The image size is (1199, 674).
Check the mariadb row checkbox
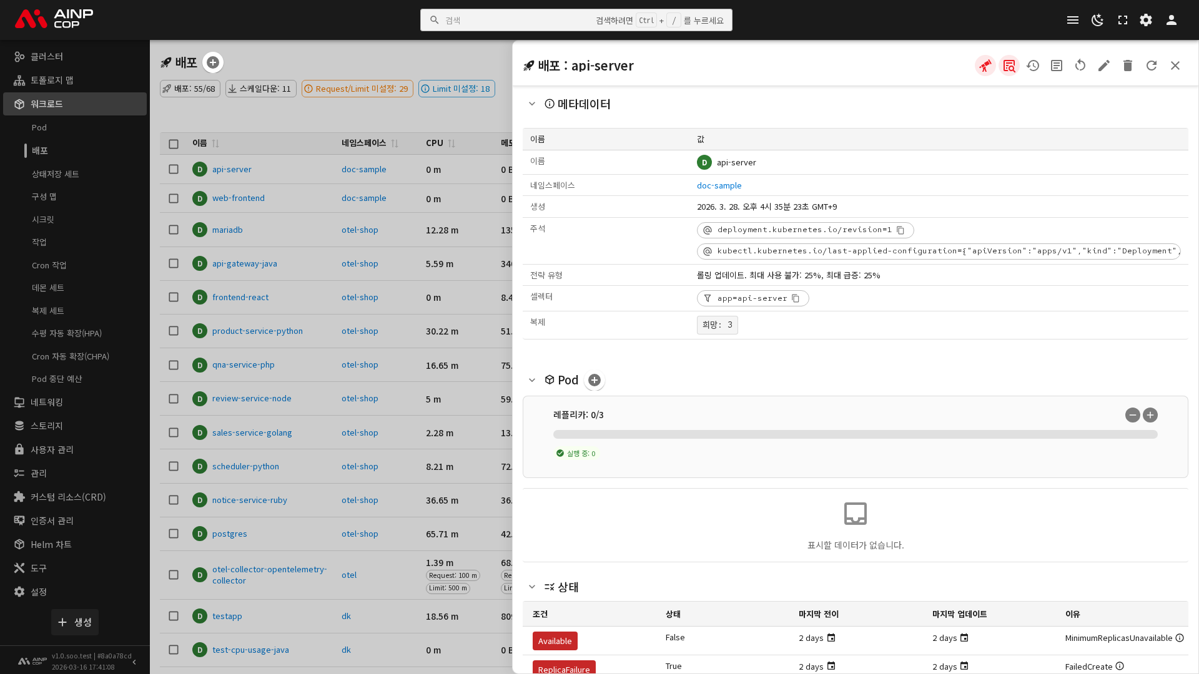(x=174, y=230)
